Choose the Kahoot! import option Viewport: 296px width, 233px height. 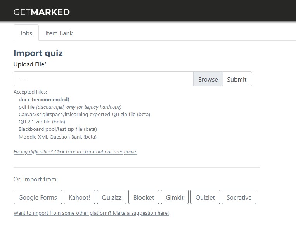pyautogui.click(x=79, y=197)
